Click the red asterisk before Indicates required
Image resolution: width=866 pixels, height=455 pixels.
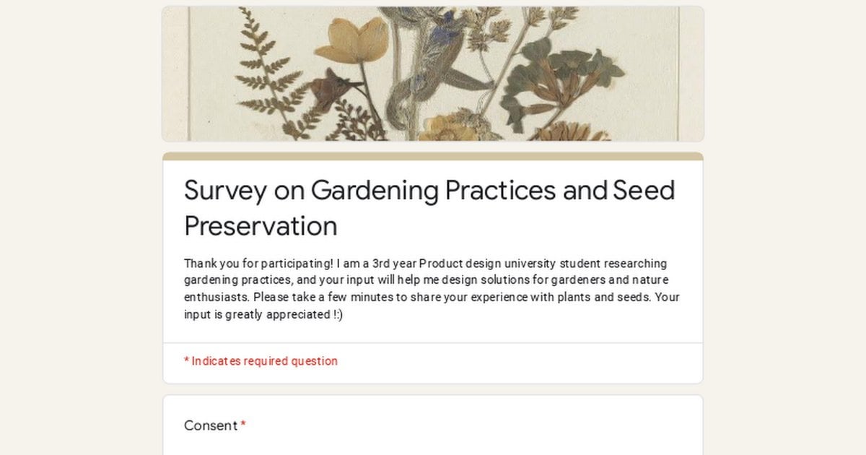point(186,360)
